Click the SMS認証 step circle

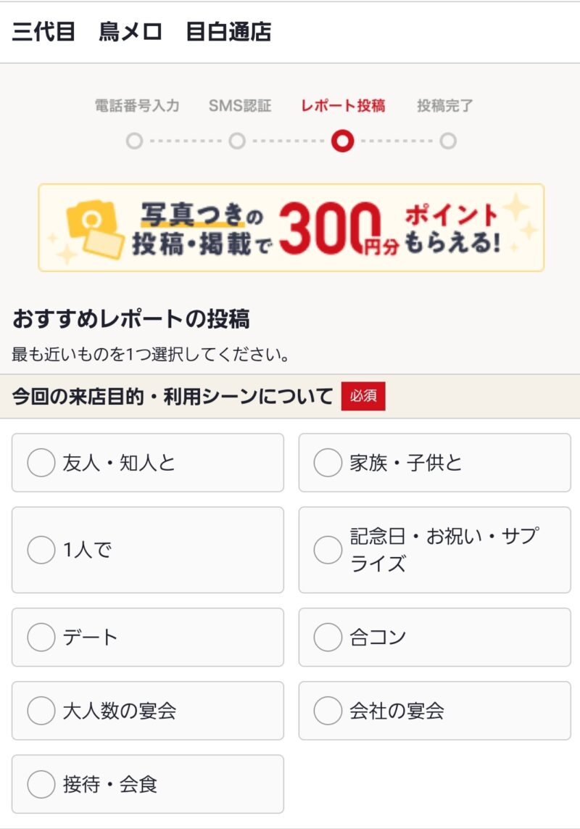237,141
